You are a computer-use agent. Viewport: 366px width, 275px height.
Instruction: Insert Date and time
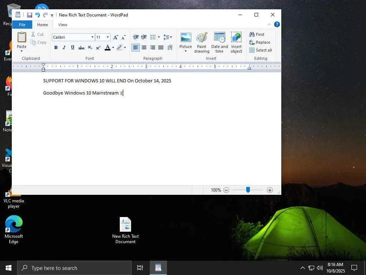click(219, 42)
